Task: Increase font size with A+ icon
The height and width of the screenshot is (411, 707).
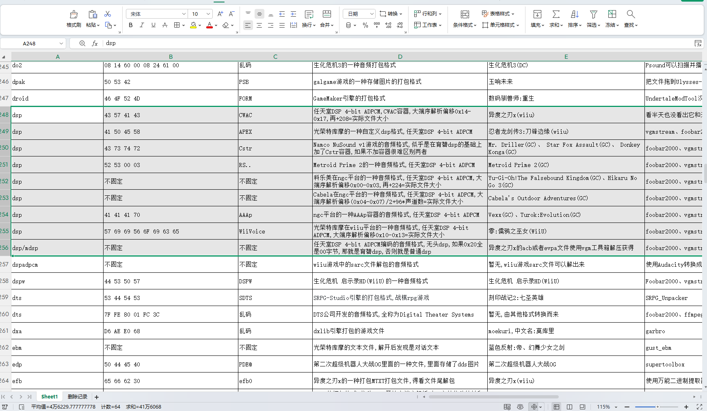Action: tap(221, 14)
